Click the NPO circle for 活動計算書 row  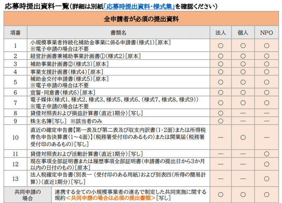pyautogui.click(x=266, y=154)
